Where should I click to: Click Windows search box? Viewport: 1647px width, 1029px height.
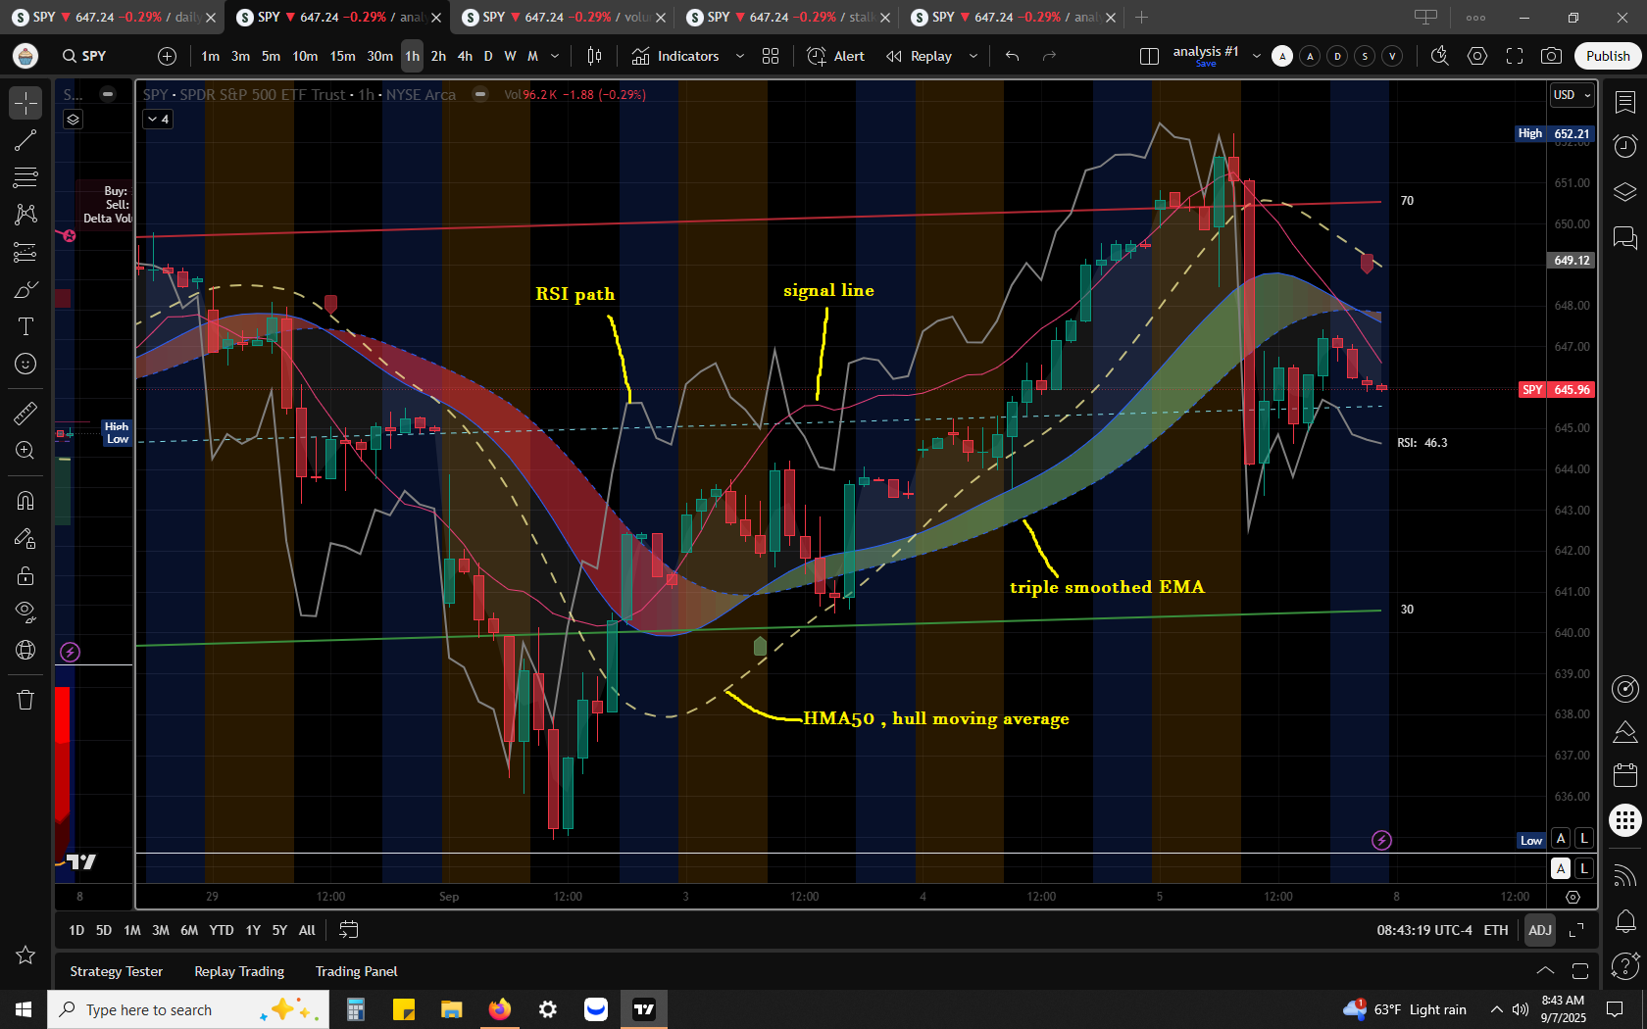coord(188,1009)
